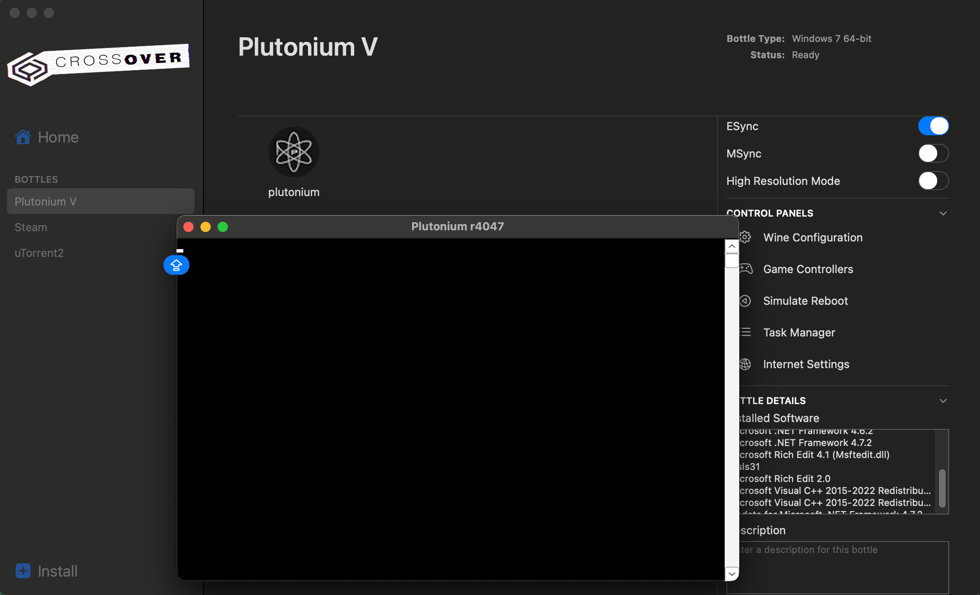
Task: Collapse the Control Panels section chevron
Action: pyautogui.click(x=943, y=213)
